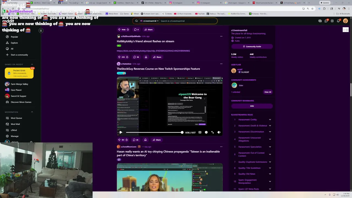This screenshot has height=198, width=352.
Task: Downvote the Hstikkytokky's friend post
Action: tap(127, 57)
